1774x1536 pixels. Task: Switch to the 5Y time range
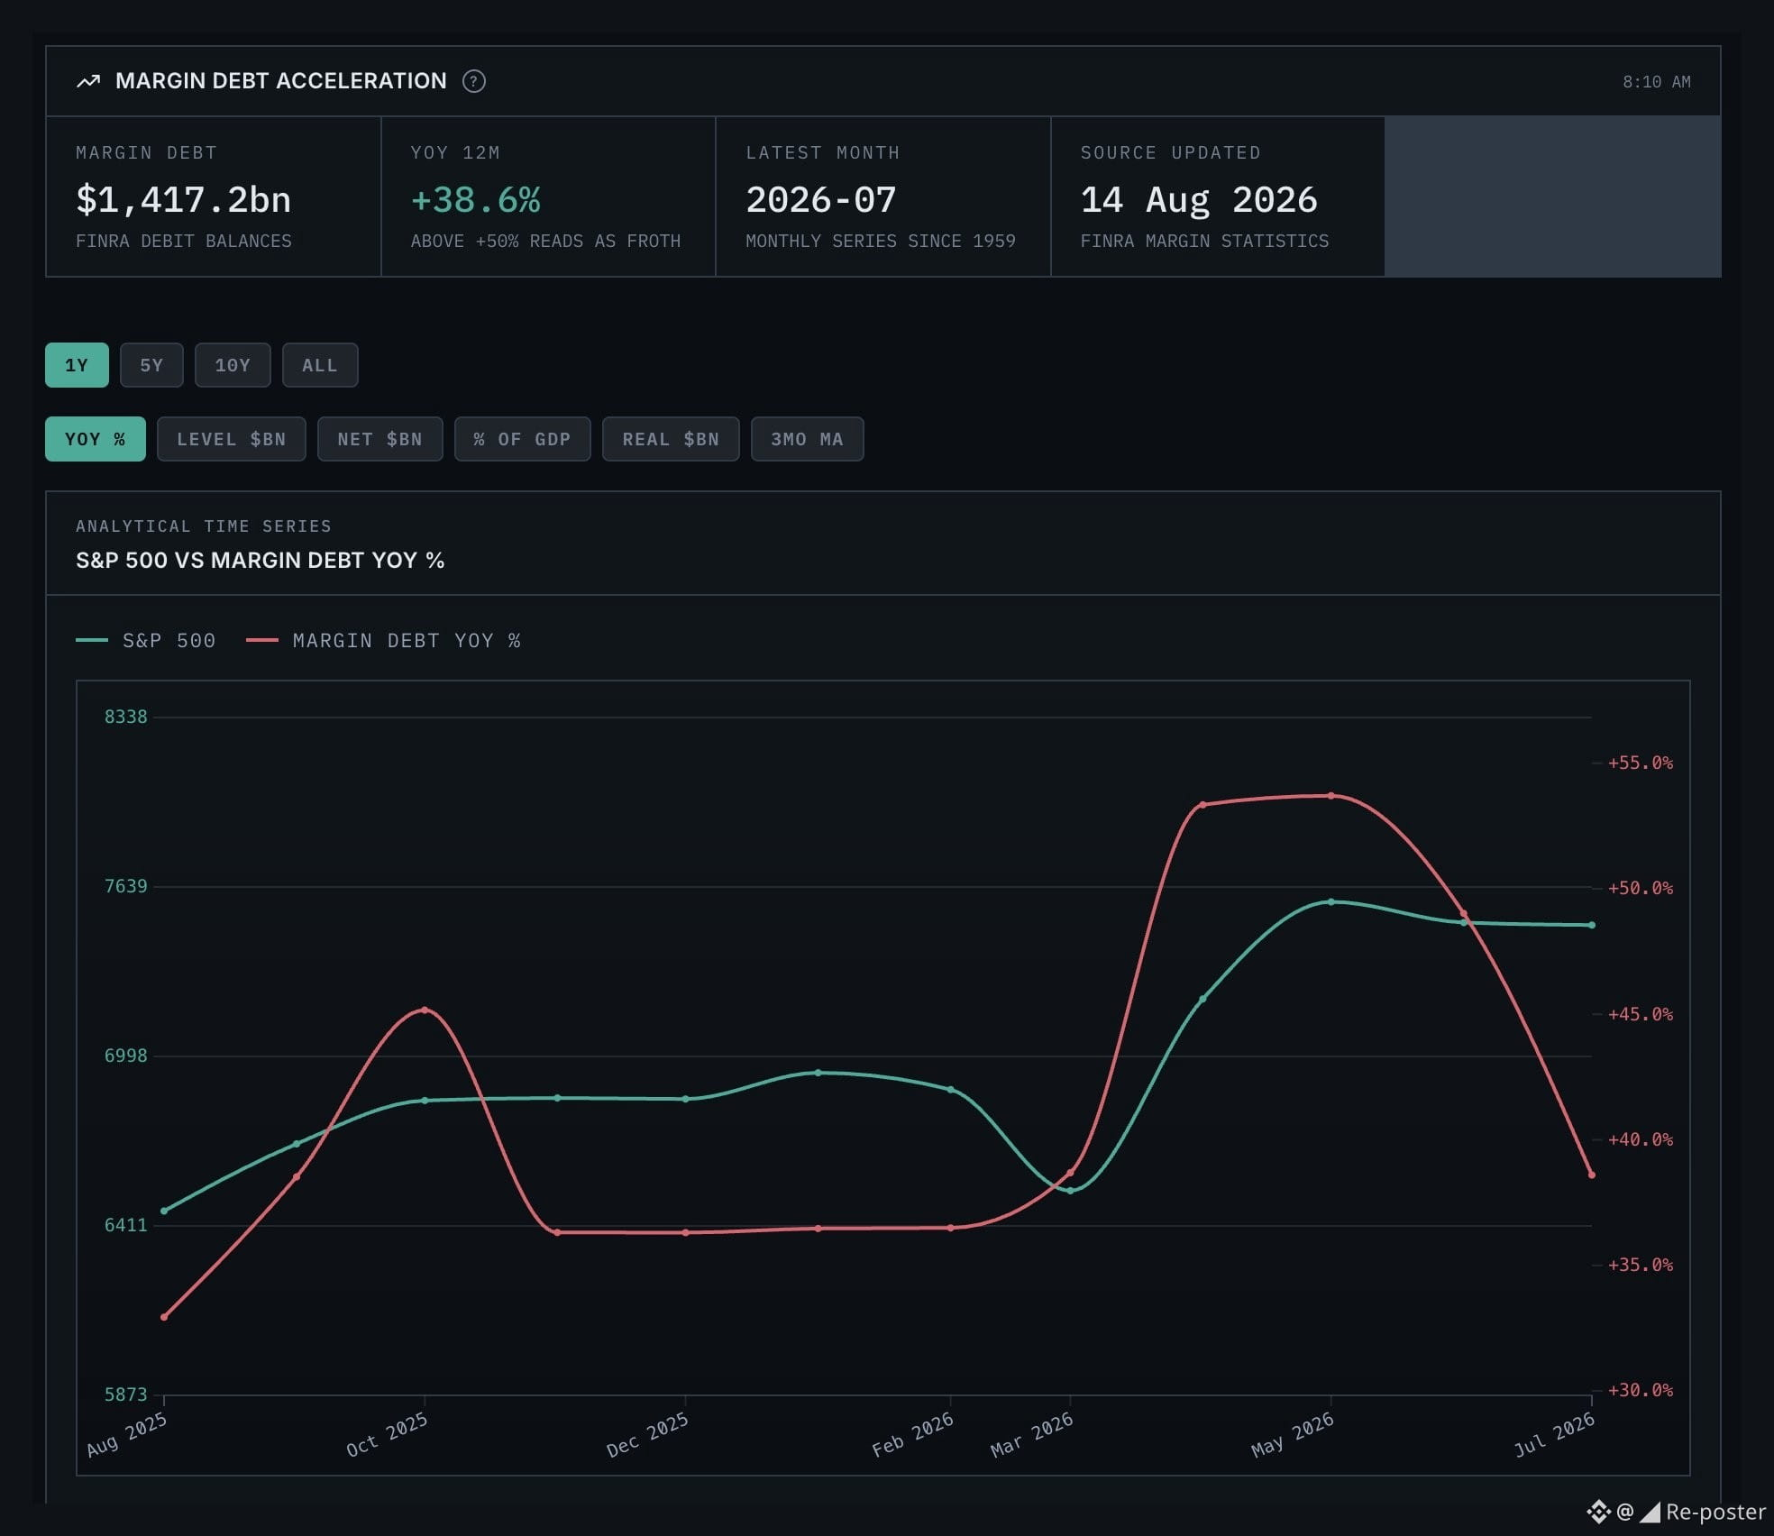(x=151, y=365)
